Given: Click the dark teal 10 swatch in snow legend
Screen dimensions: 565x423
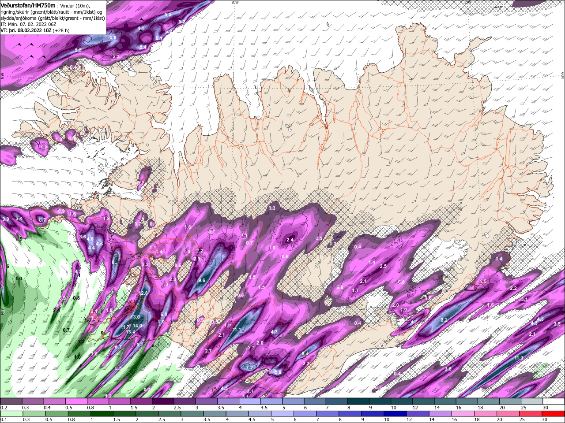Looking at the screenshot, I should point(402,401).
